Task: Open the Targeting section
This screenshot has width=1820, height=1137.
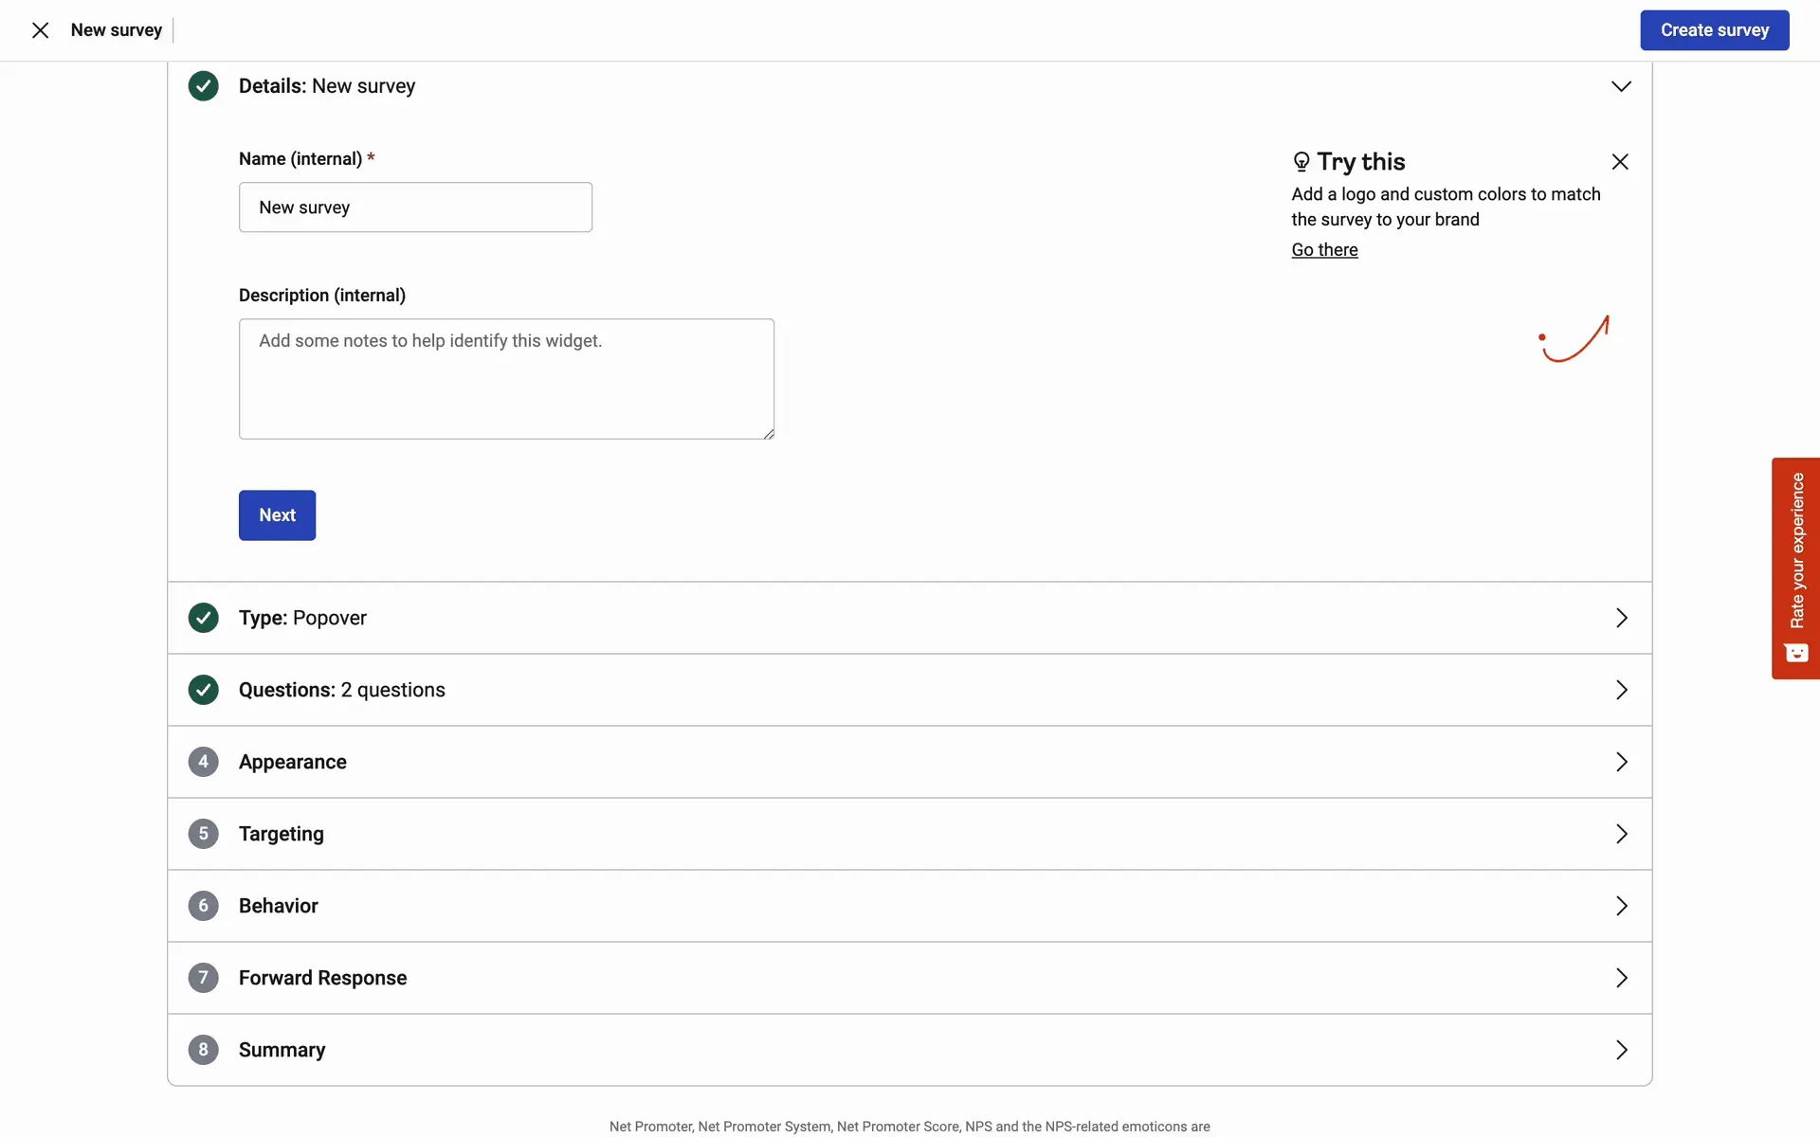Action: [1621, 834]
